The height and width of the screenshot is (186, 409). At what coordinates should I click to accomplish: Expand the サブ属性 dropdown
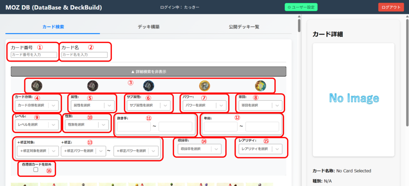pos(149,106)
